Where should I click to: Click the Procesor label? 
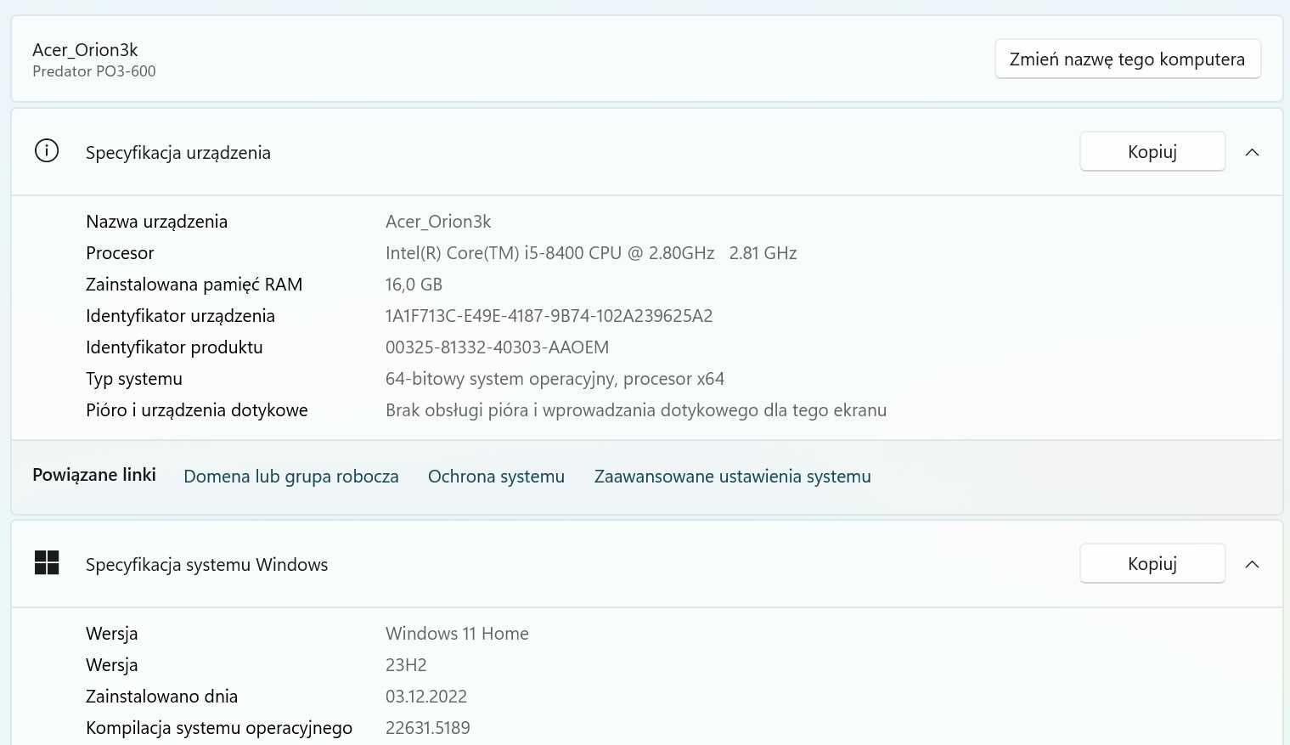pyautogui.click(x=120, y=253)
